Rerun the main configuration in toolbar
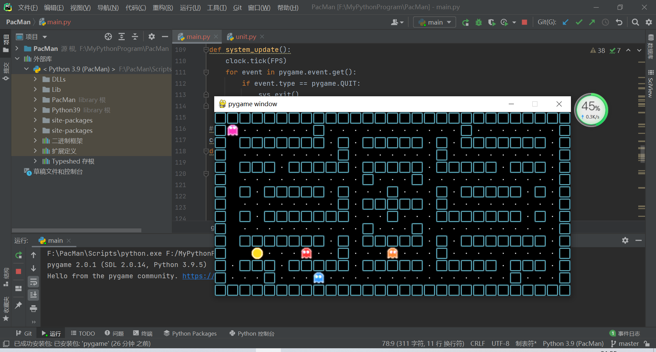The width and height of the screenshot is (656, 352). 465,23
